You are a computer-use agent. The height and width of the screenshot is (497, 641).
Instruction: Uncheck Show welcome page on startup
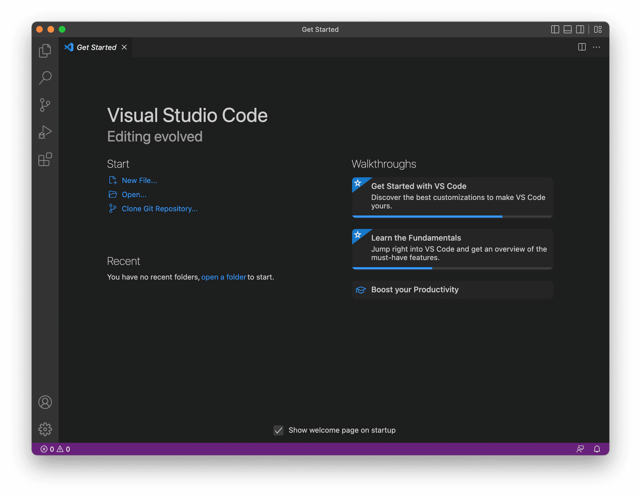pyautogui.click(x=278, y=430)
